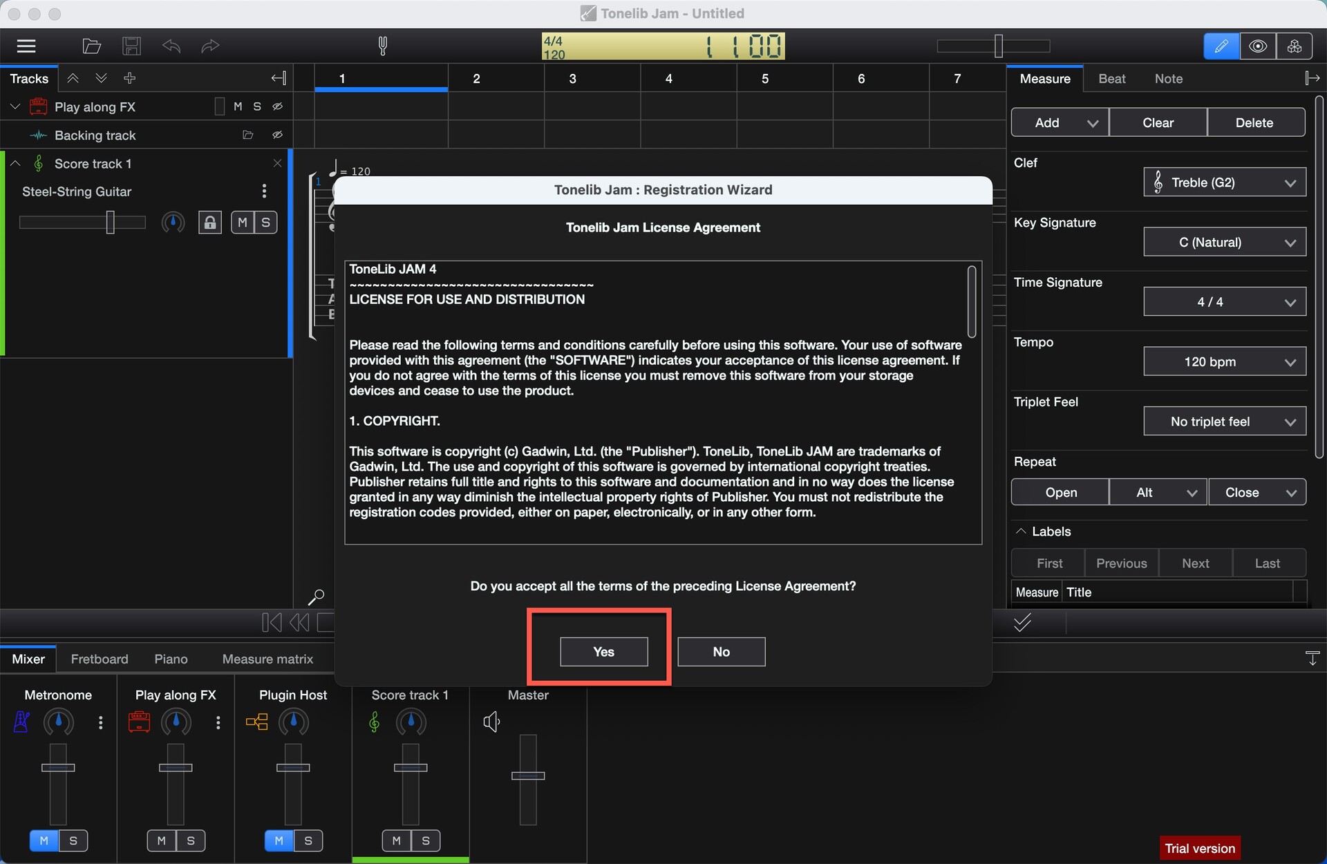Click the Clear measure button

tap(1158, 123)
